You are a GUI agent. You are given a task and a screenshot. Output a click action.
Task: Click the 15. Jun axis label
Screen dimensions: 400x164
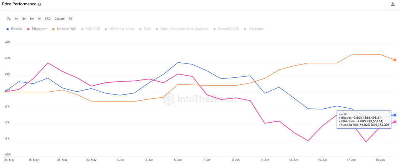tap(322, 161)
